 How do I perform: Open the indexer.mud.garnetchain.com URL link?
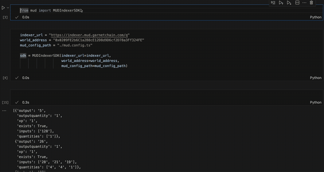point(89,35)
